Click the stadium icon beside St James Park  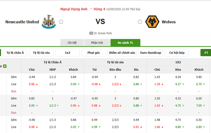coord(91,33)
